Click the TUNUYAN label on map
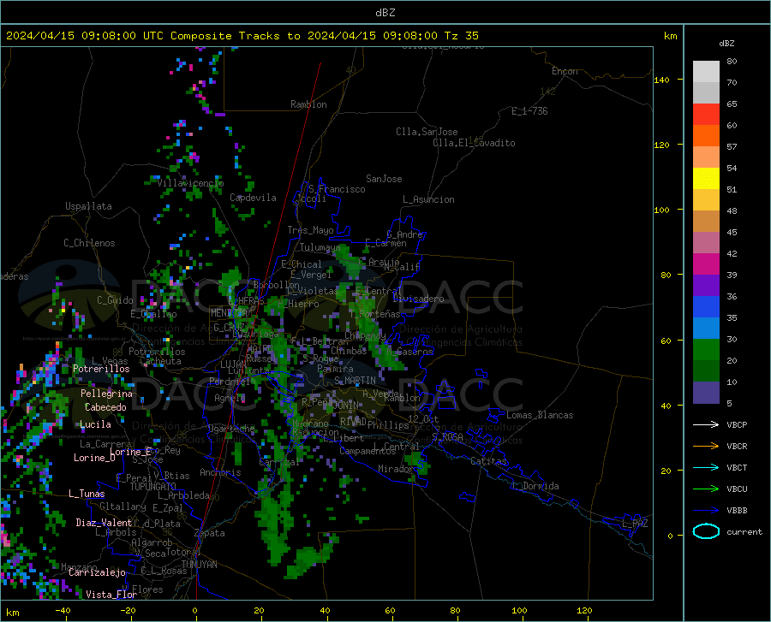This screenshot has width=771, height=622. (199, 565)
